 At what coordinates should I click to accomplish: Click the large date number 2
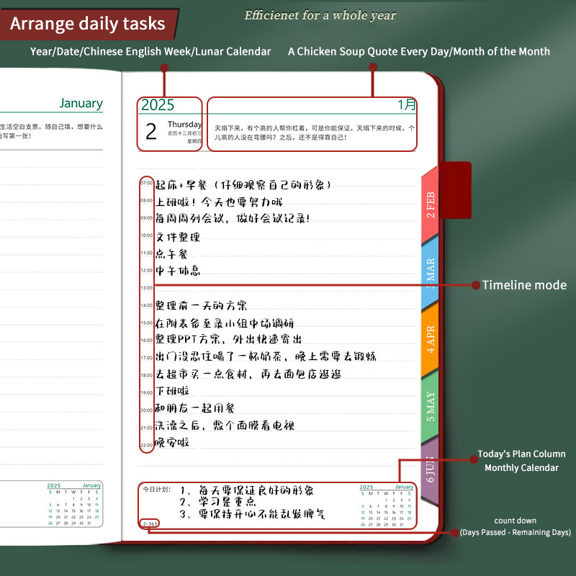151,132
